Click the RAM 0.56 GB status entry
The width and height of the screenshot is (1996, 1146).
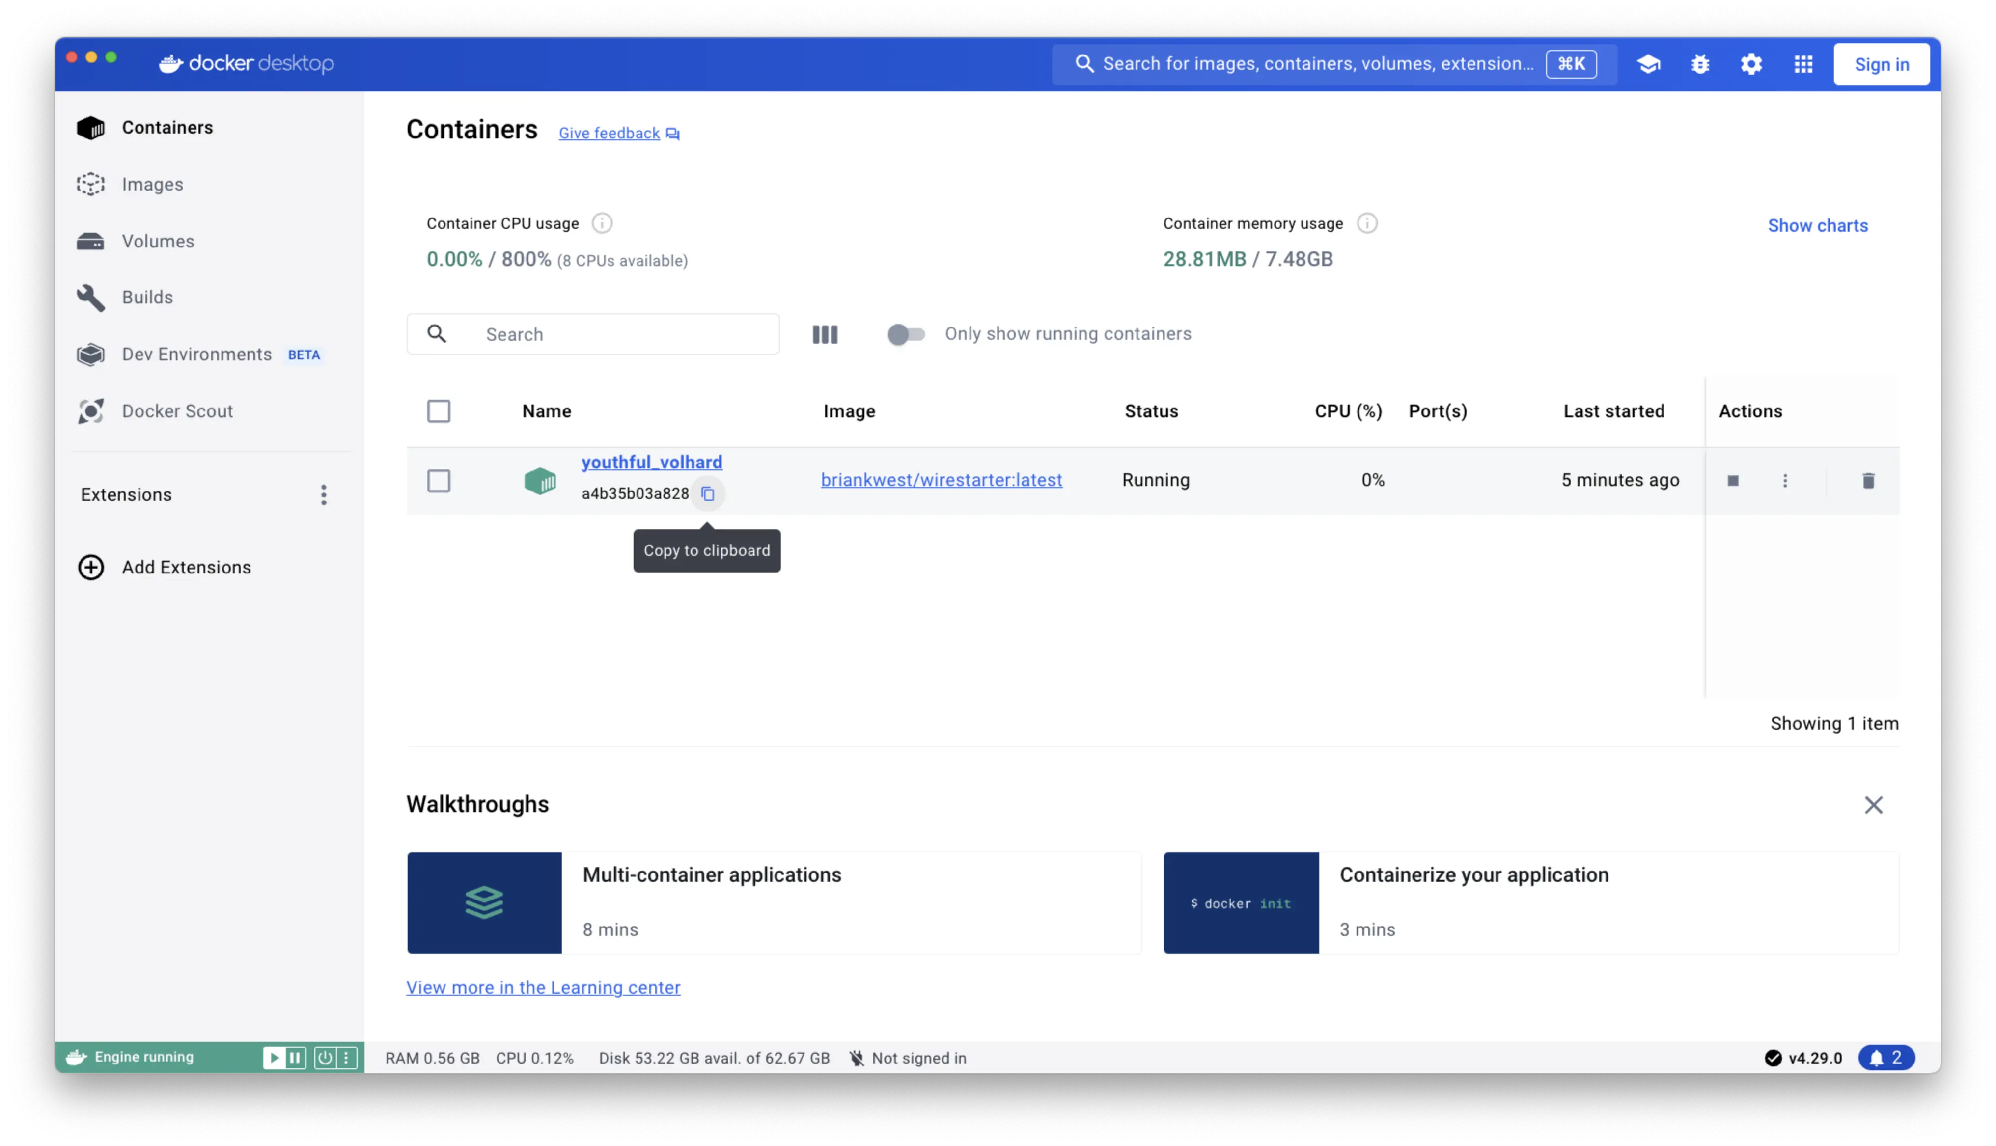point(432,1058)
